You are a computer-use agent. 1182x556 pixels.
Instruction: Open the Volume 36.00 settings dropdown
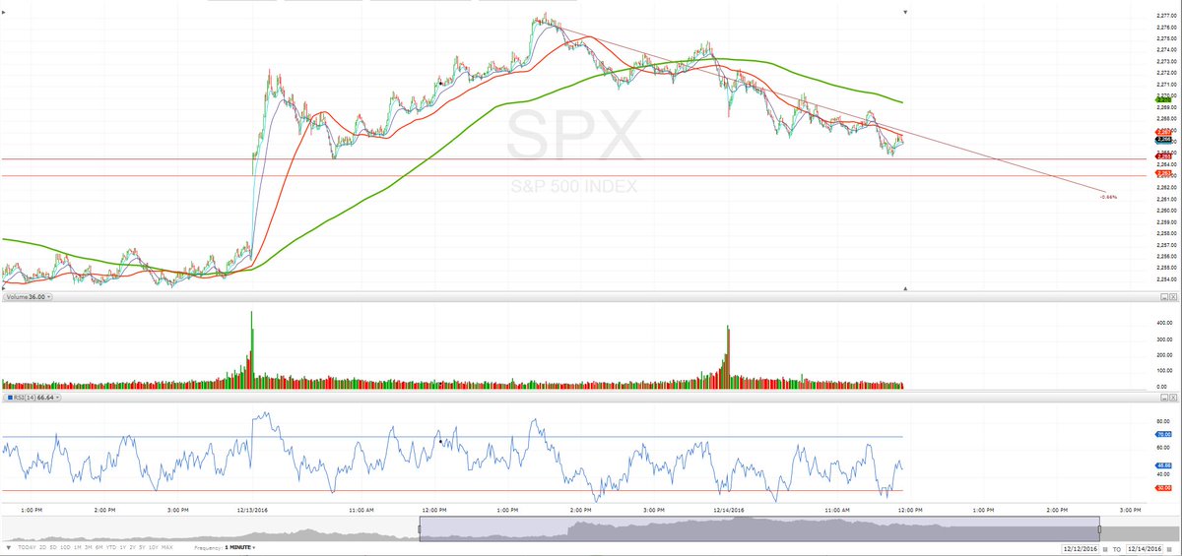coord(27,296)
